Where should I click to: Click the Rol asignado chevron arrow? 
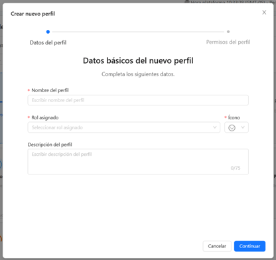coord(214,127)
